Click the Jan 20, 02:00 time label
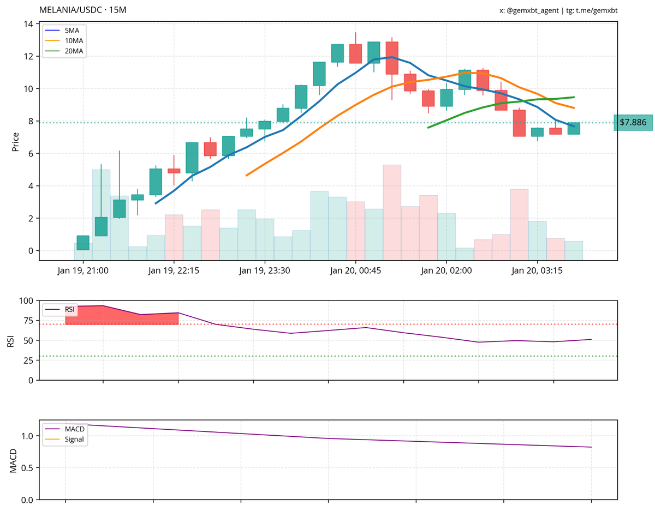Viewport: 655px width, 511px height. click(446, 270)
